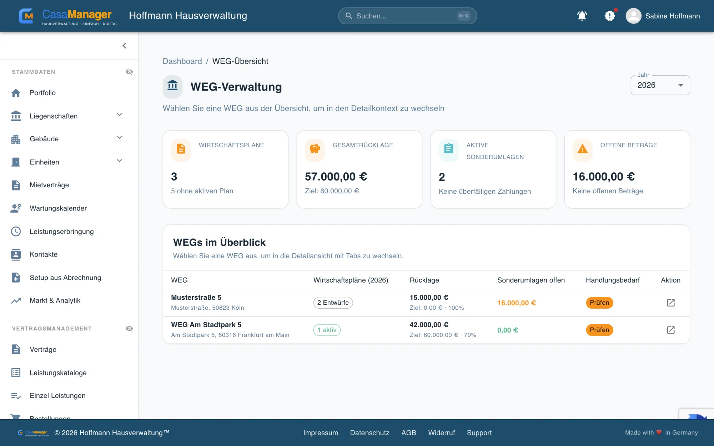Click the 1 aktiv chip
Screen dimensions: 714x446
(x=327, y=330)
